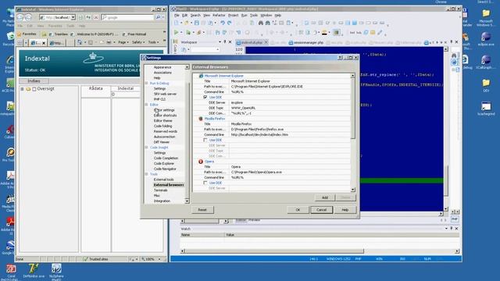Open the Refactor menu in PhpED
Image resolution: width=500 pixels, height=281 pixels.
click(219, 15)
